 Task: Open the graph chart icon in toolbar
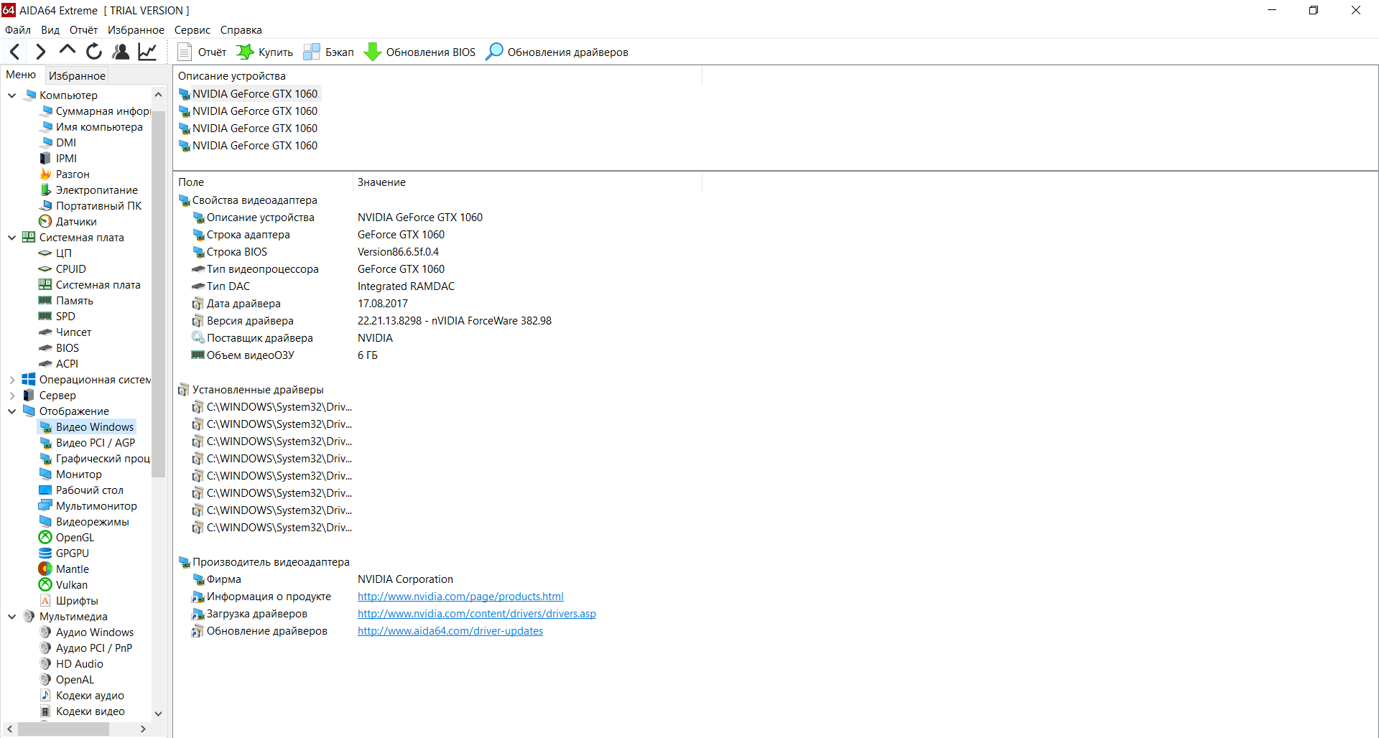(147, 52)
